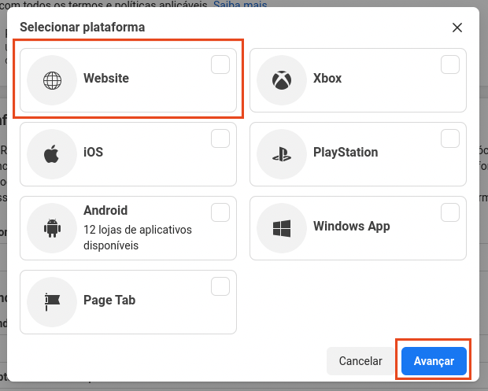Select the Page Tab label text
The image size is (488, 391).
(x=109, y=301)
